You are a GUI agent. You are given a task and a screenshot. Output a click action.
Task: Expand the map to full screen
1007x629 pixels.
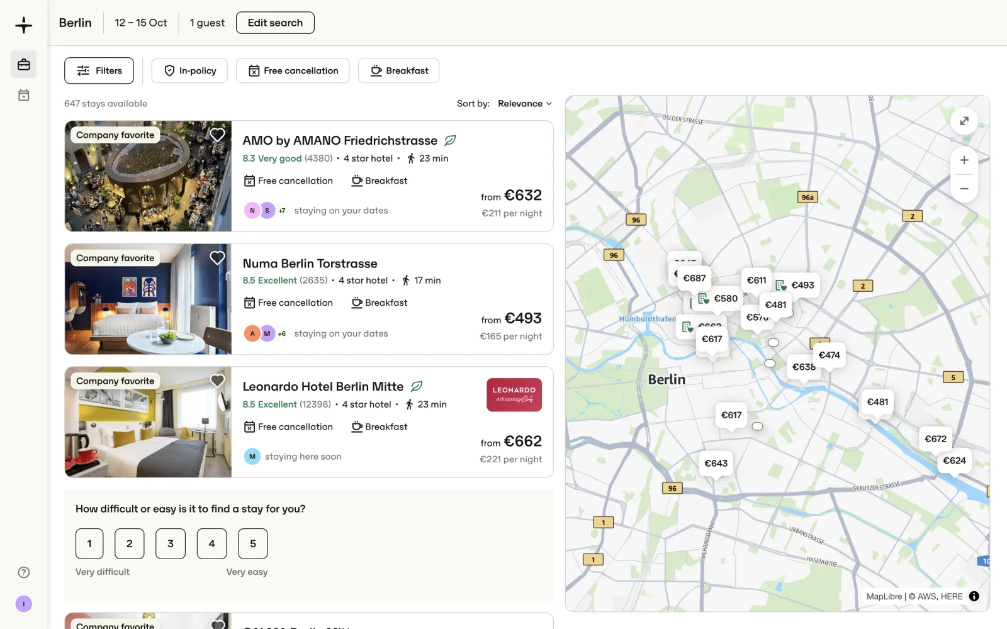pos(964,121)
